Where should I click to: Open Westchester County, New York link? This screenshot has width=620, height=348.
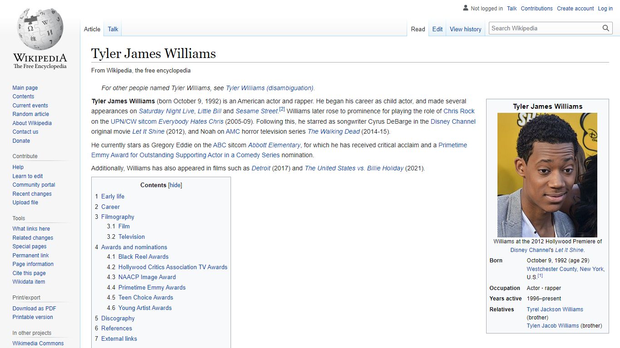coord(566,269)
